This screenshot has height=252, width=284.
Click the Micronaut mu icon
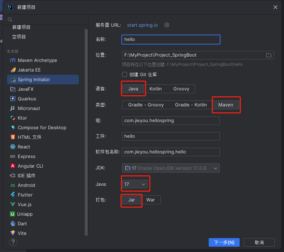coord(13,108)
